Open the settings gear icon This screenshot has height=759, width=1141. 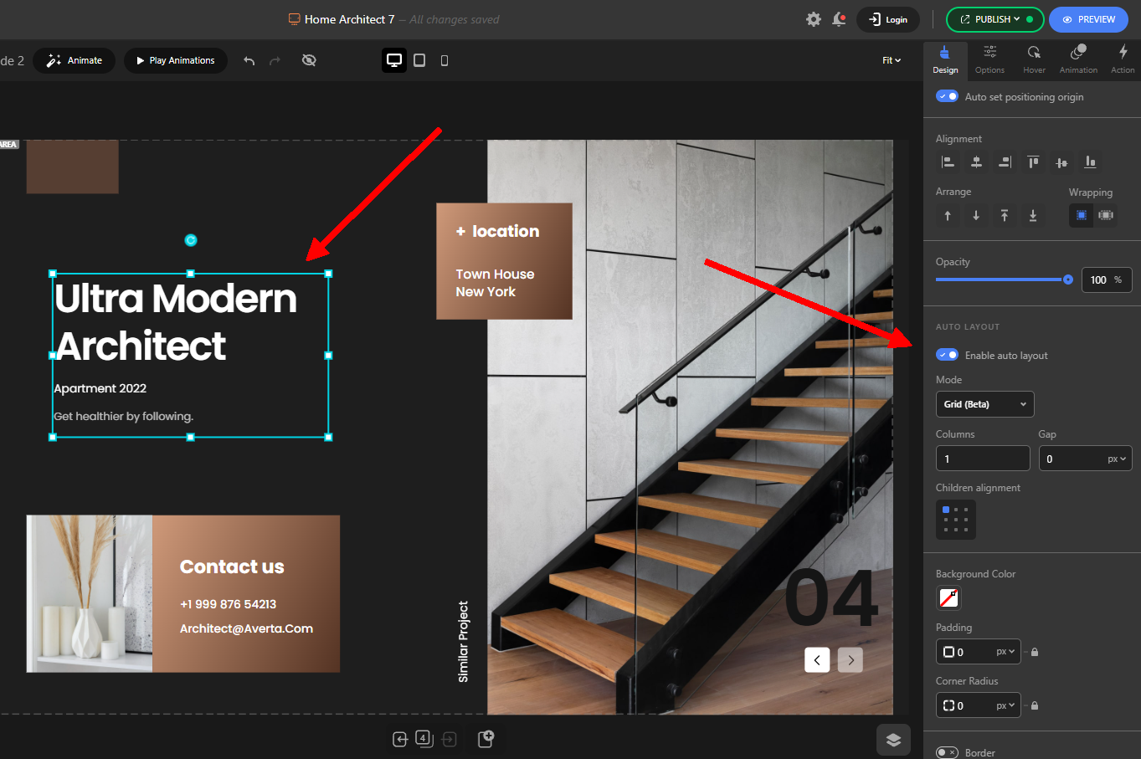(x=813, y=19)
